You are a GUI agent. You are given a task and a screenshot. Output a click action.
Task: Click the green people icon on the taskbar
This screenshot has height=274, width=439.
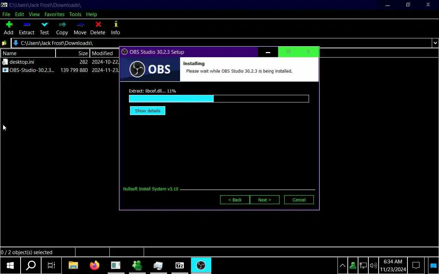(137, 265)
